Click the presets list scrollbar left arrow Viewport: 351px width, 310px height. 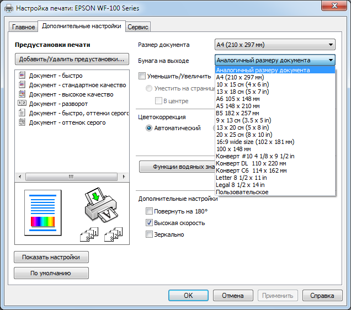20,177
